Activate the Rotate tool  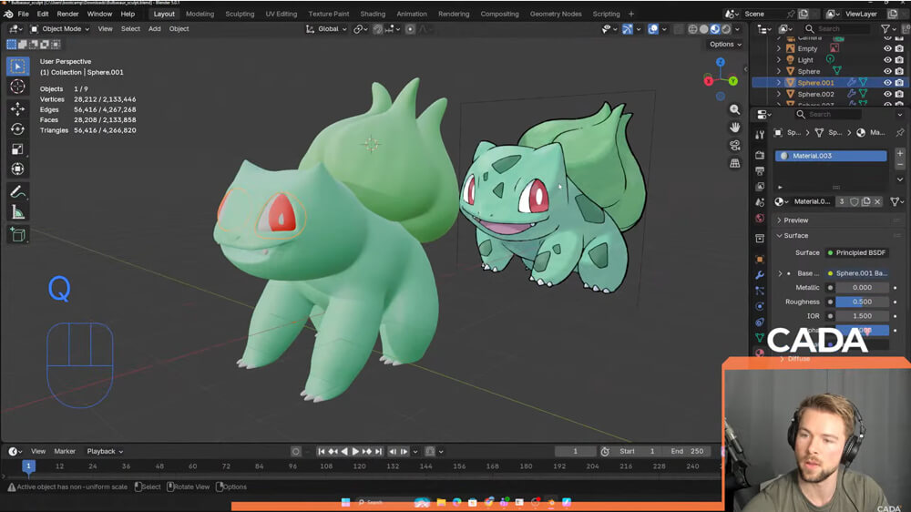click(17, 128)
